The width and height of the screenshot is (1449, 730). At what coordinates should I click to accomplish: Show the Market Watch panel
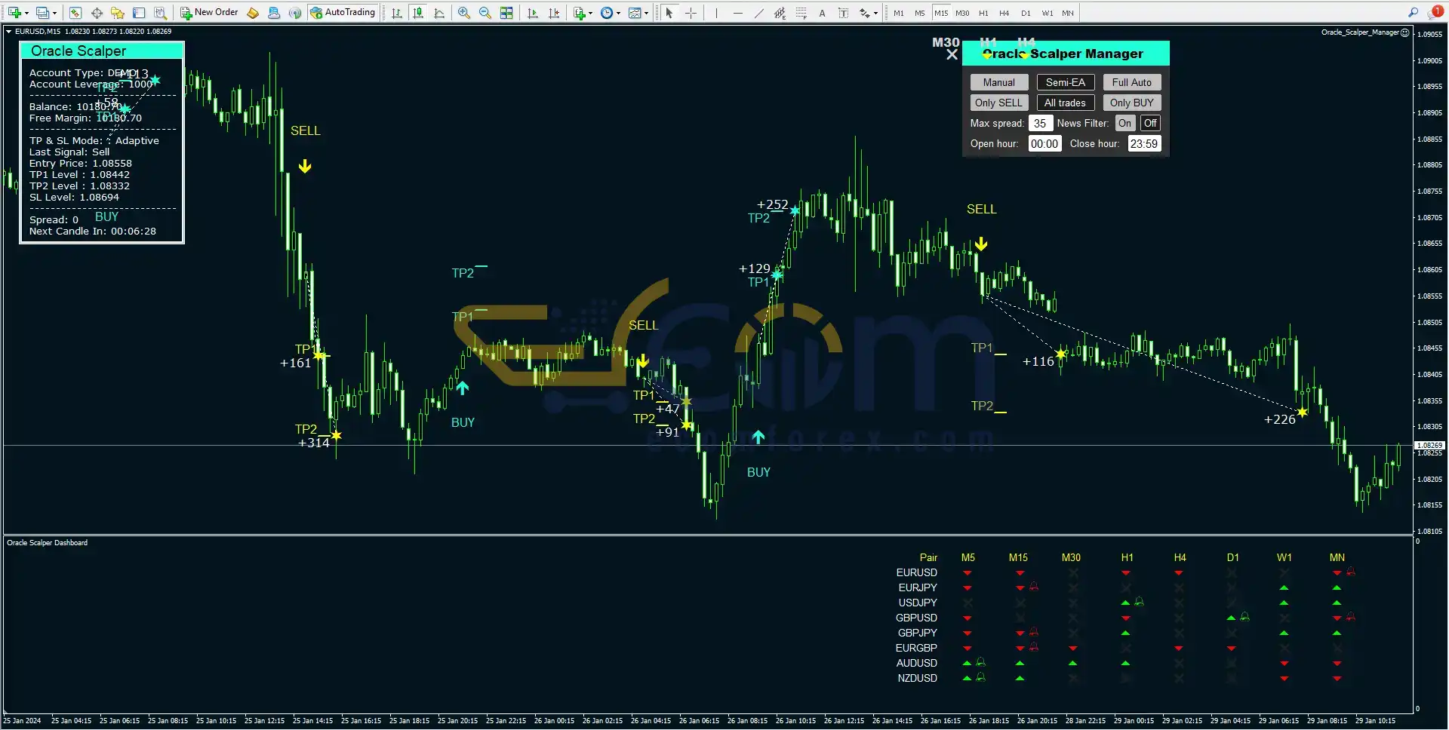(75, 13)
